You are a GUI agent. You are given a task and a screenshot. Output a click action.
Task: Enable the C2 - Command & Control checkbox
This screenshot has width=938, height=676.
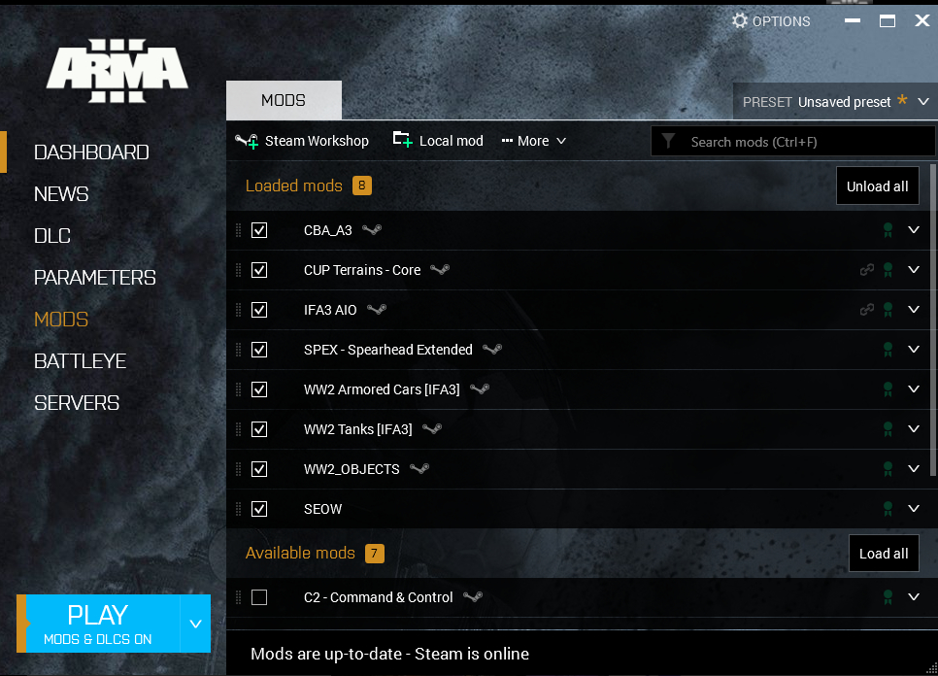[259, 597]
